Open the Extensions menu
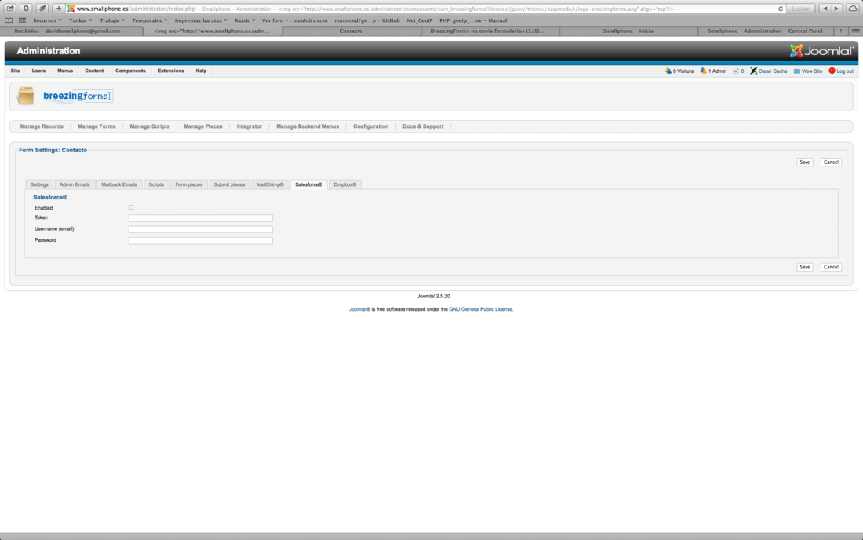863x540 pixels. tap(170, 71)
